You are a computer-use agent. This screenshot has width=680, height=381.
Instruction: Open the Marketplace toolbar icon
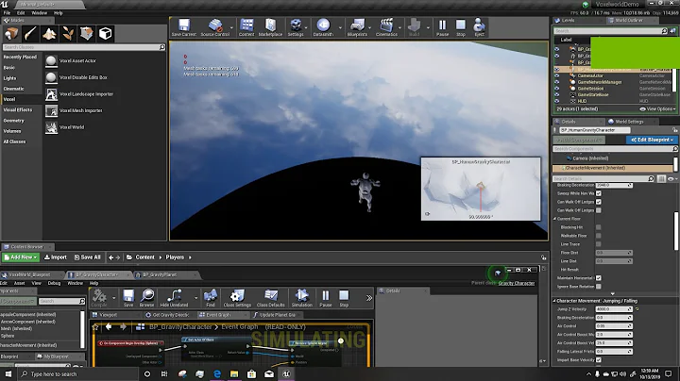270,26
